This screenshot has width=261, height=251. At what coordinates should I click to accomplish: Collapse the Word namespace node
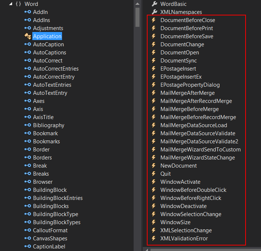click(x=11, y=4)
